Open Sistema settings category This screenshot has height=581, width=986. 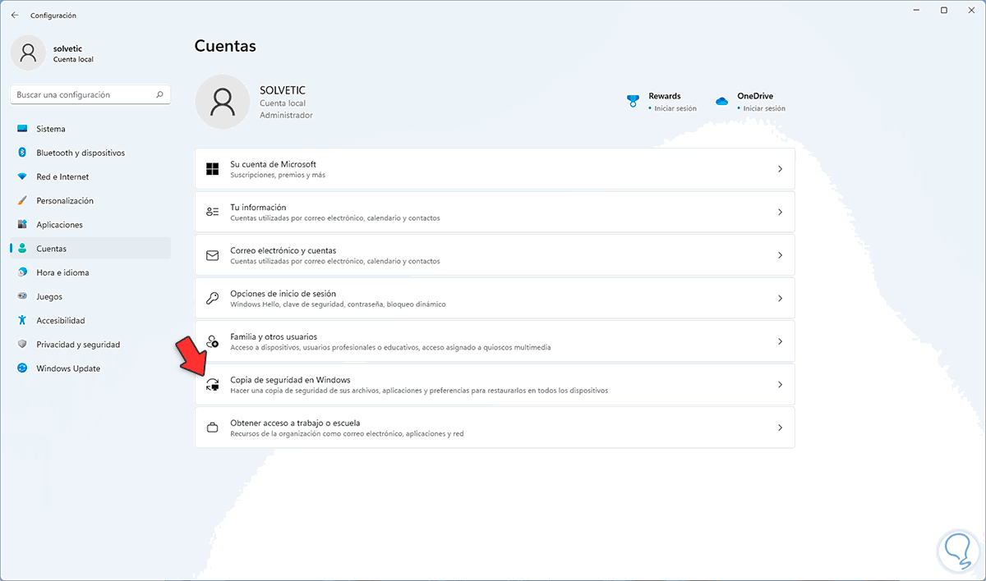point(90,129)
